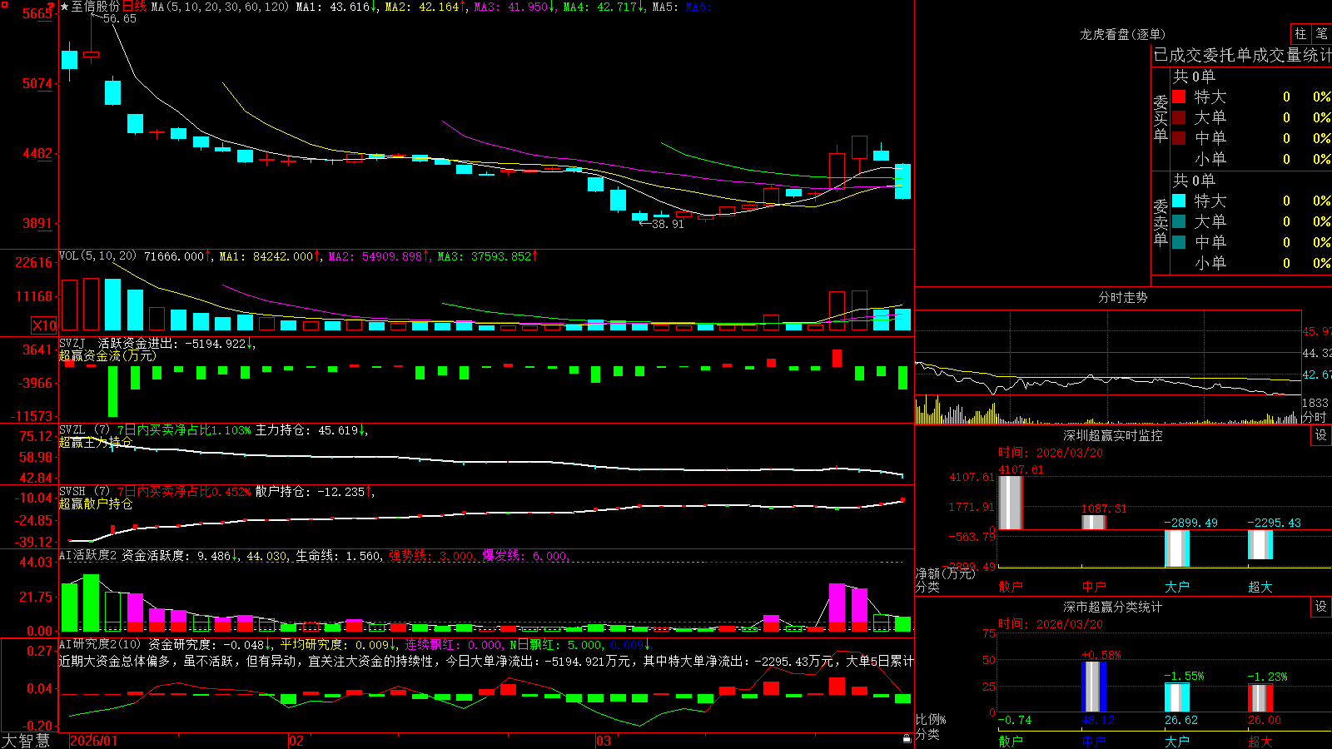Viewport: 1332px width, 749px height.
Task: Click the 超赢资金流(万元) label
Action: (x=107, y=355)
